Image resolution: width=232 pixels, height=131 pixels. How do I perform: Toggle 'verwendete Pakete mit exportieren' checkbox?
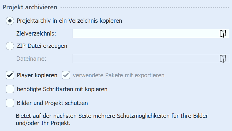[66, 75]
